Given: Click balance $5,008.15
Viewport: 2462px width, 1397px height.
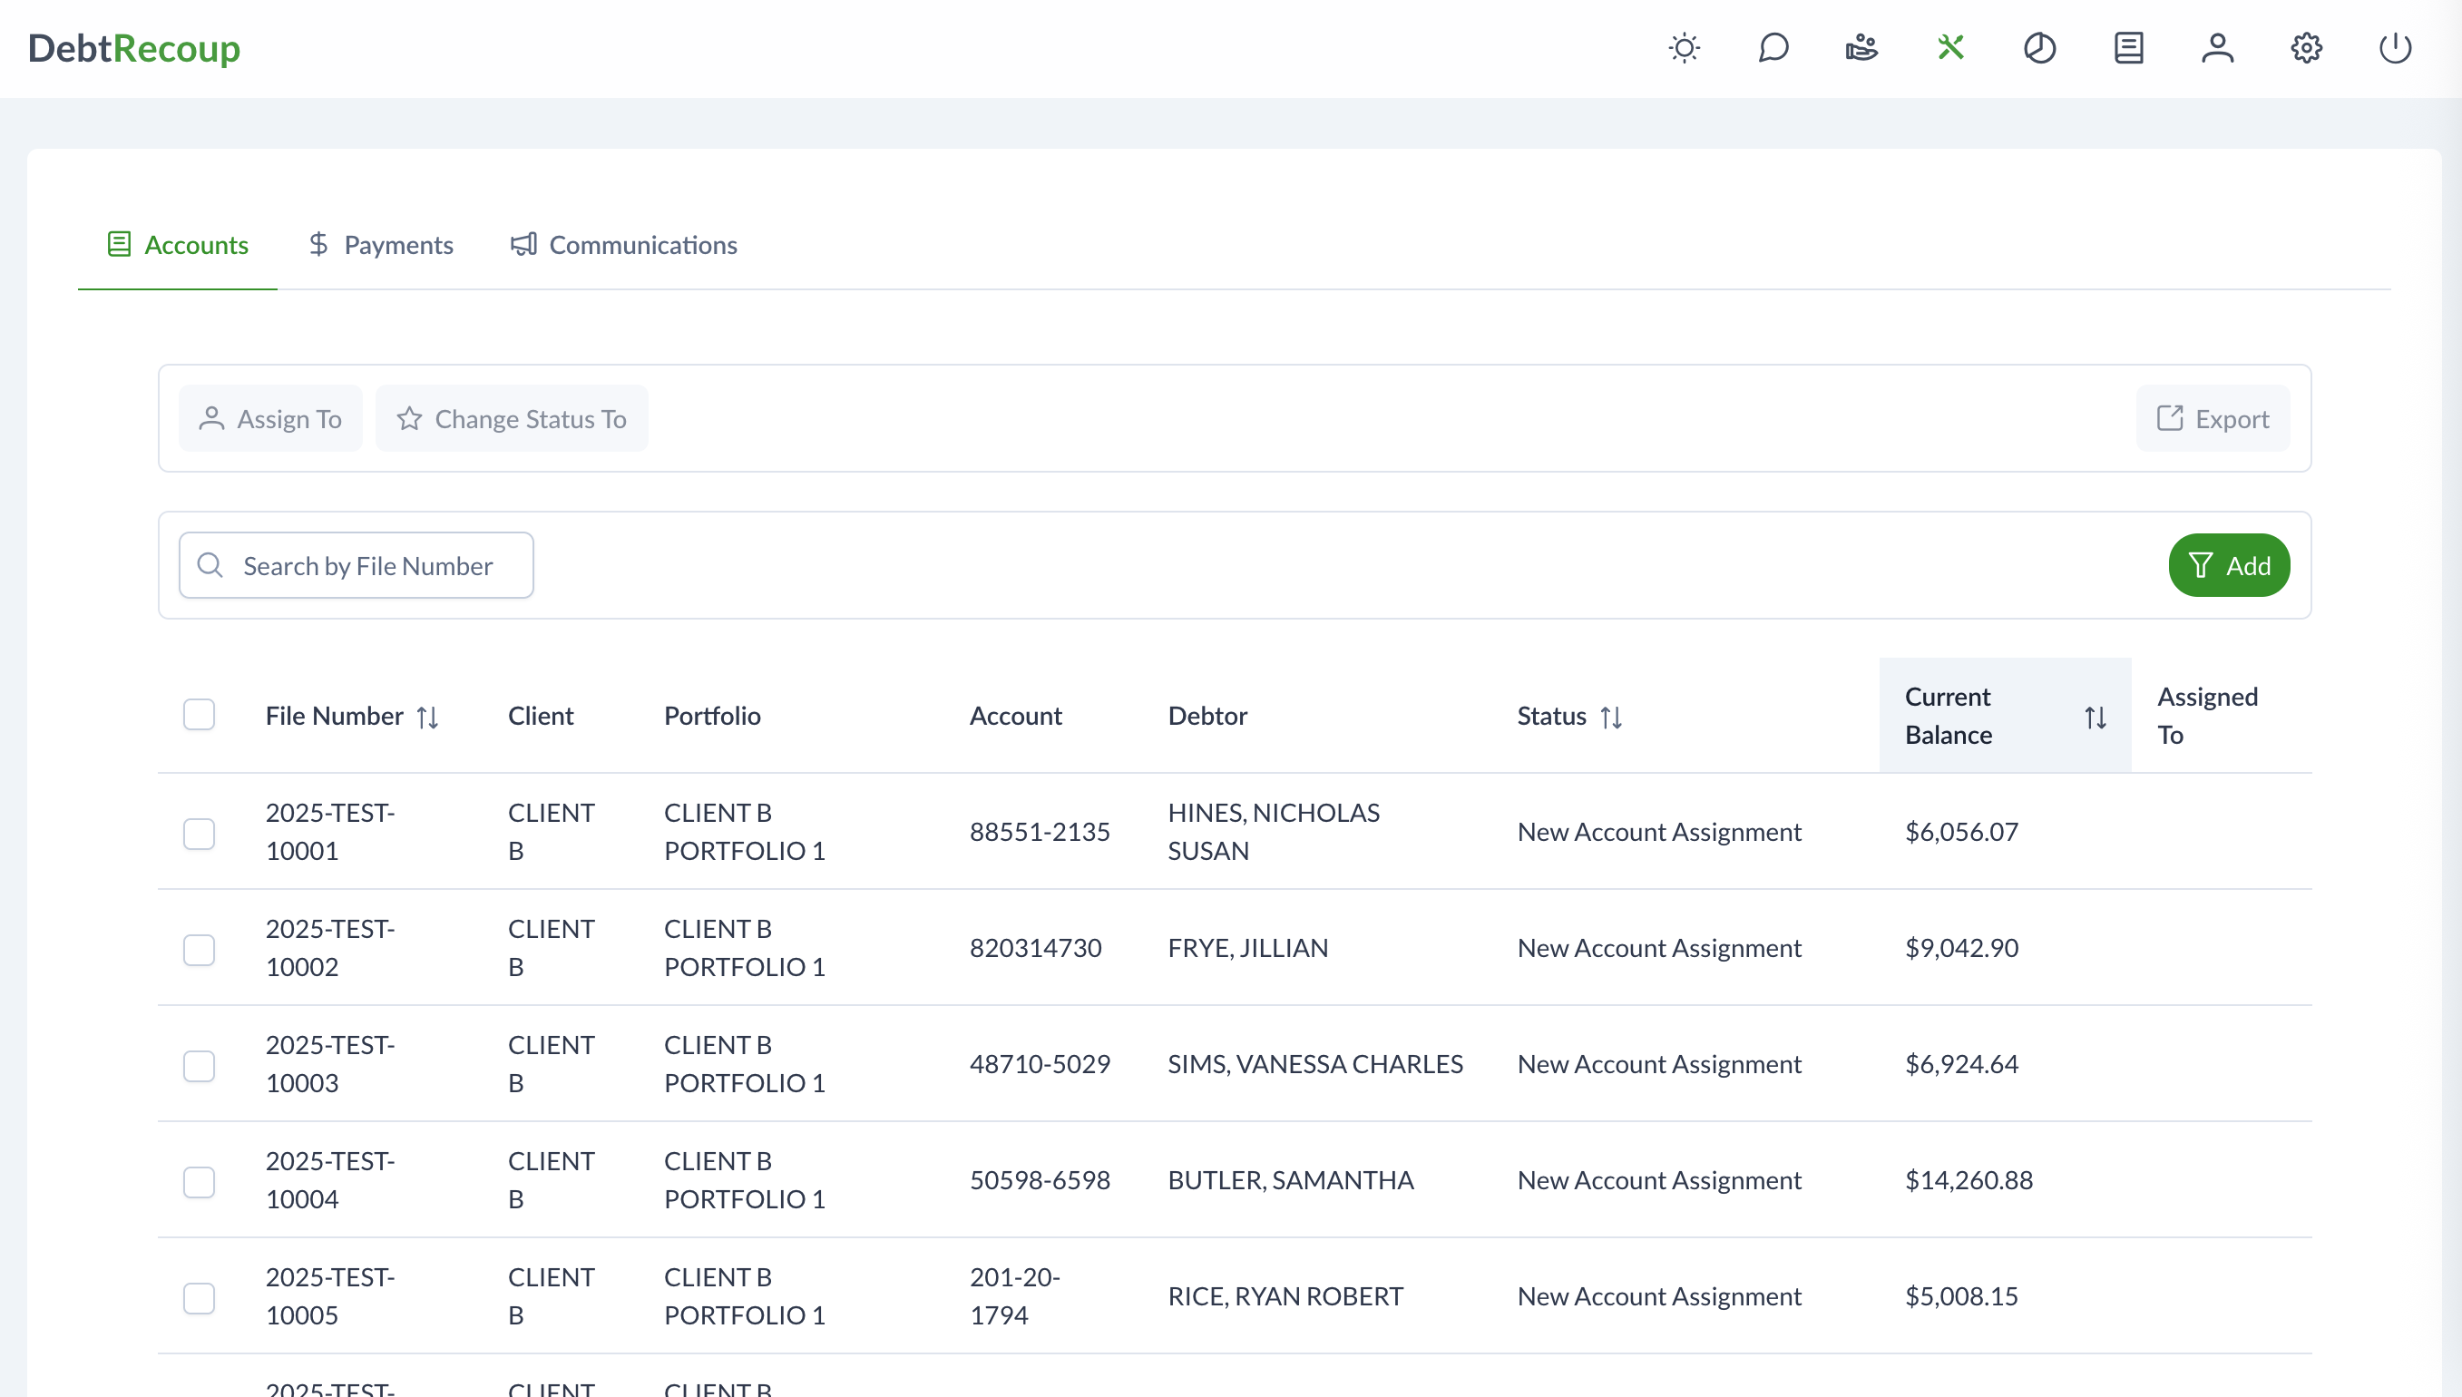Looking at the screenshot, I should pos(1961,1296).
